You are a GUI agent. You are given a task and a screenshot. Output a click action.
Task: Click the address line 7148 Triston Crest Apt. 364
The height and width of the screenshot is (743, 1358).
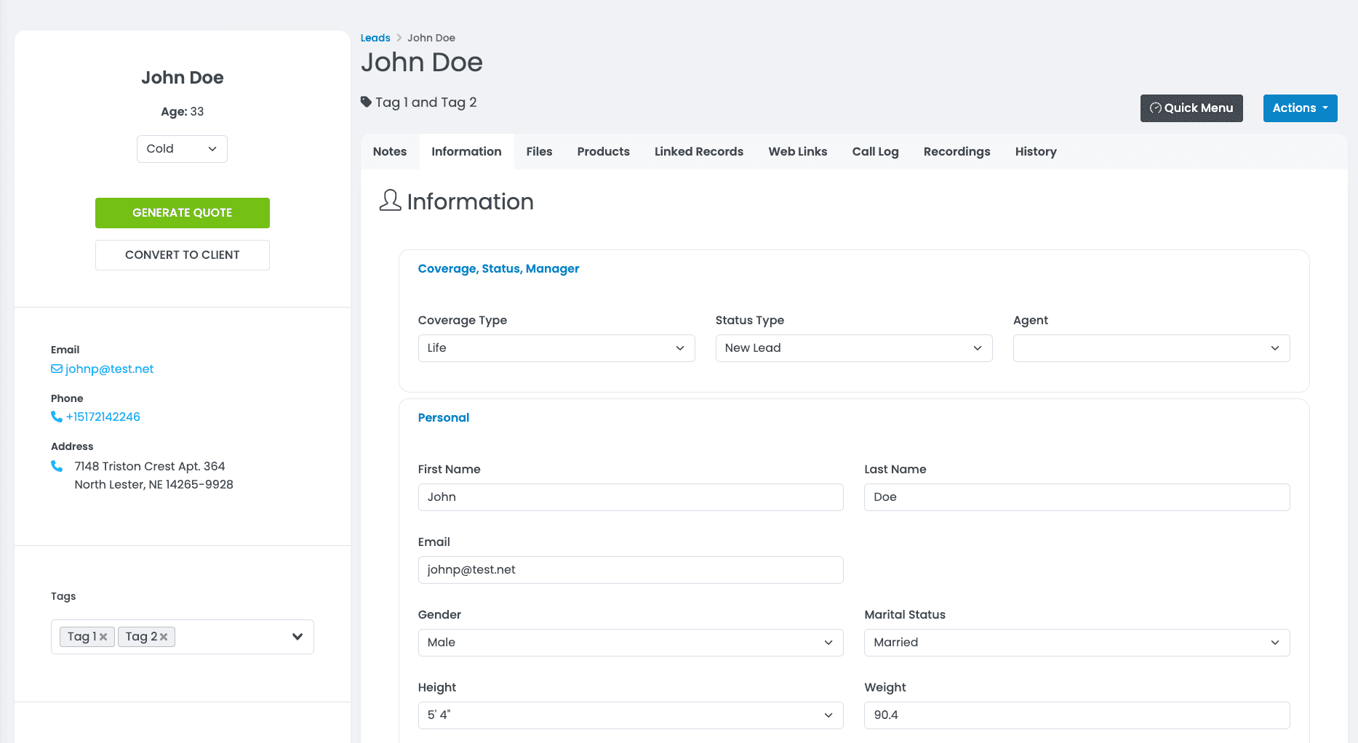pyautogui.click(x=150, y=466)
